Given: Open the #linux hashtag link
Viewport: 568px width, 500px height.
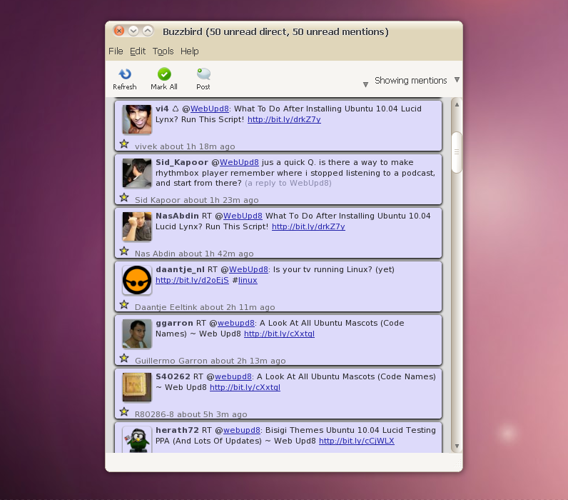Looking at the screenshot, I should click(x=248, y=280).
